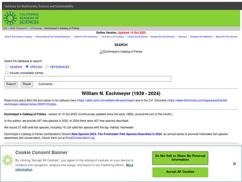Click the Cookie Consent Banner title
This screenshot has height=182, width=242.
tap(41, 153)
